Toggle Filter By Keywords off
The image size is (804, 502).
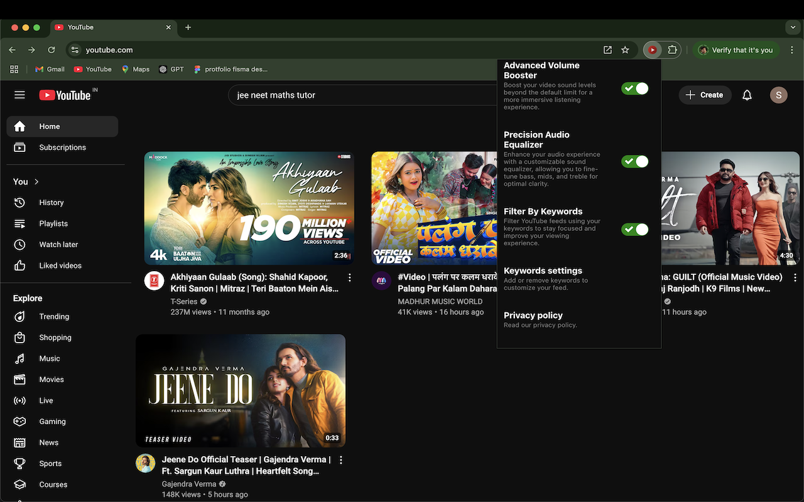tap(634, 229)
